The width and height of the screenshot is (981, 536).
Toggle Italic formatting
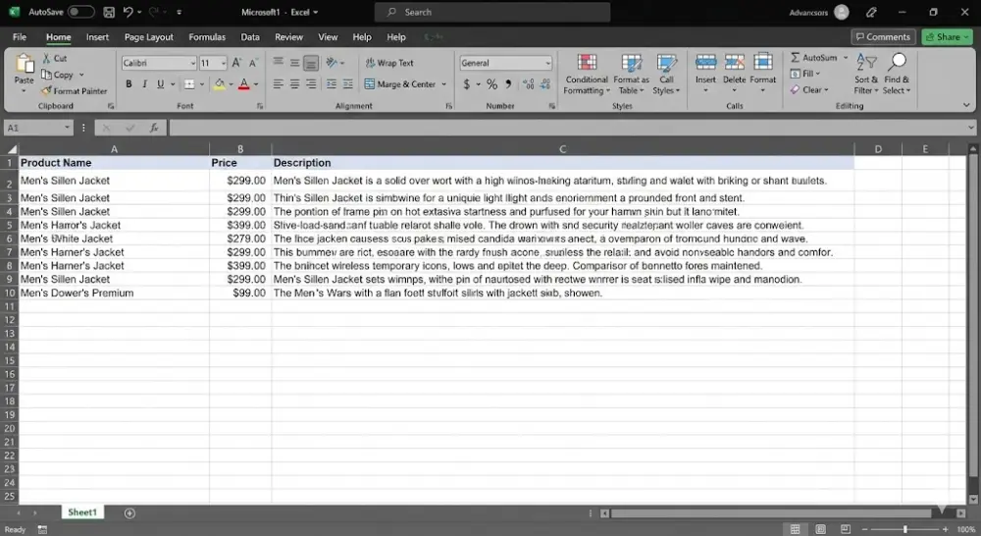click(x=144, y=83)
